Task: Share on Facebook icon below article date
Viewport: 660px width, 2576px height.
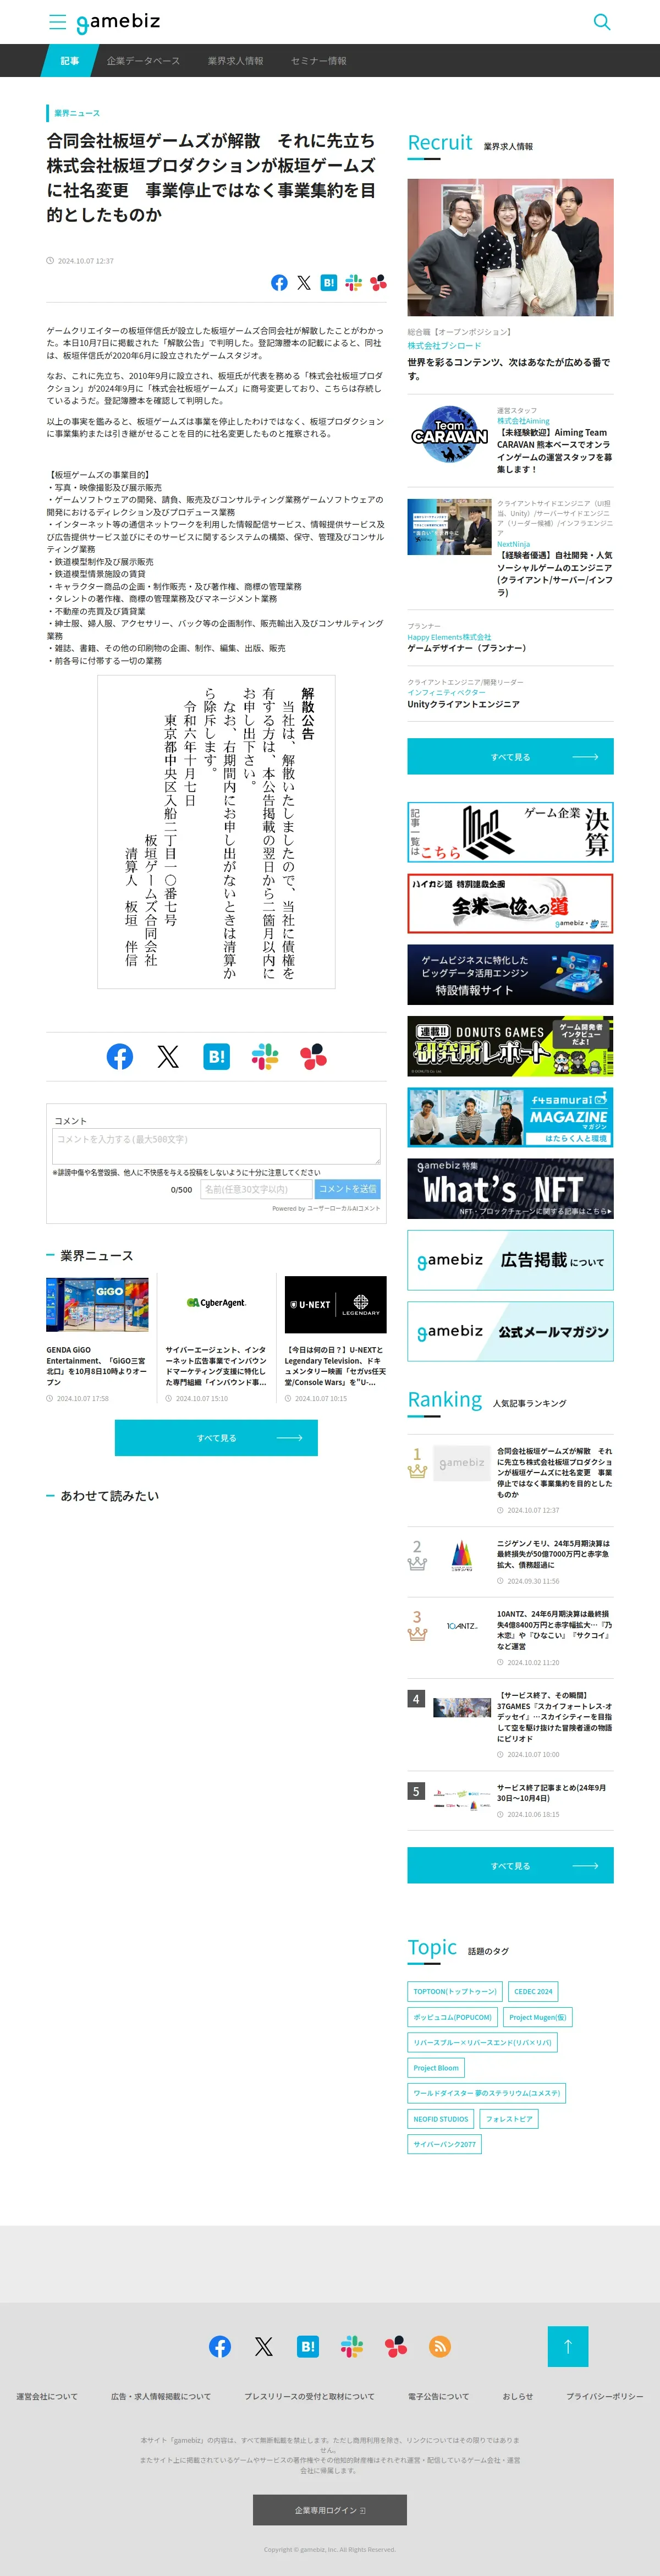Action: pyautogui.click(x=279, y=283)
